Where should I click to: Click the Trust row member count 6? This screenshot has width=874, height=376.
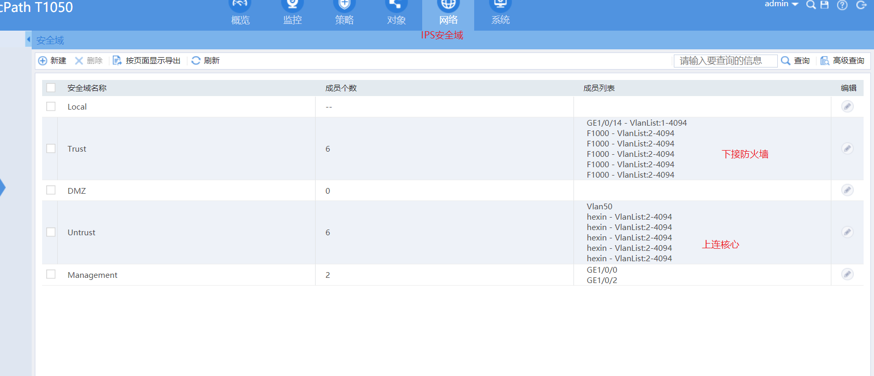tap(328, 149)
